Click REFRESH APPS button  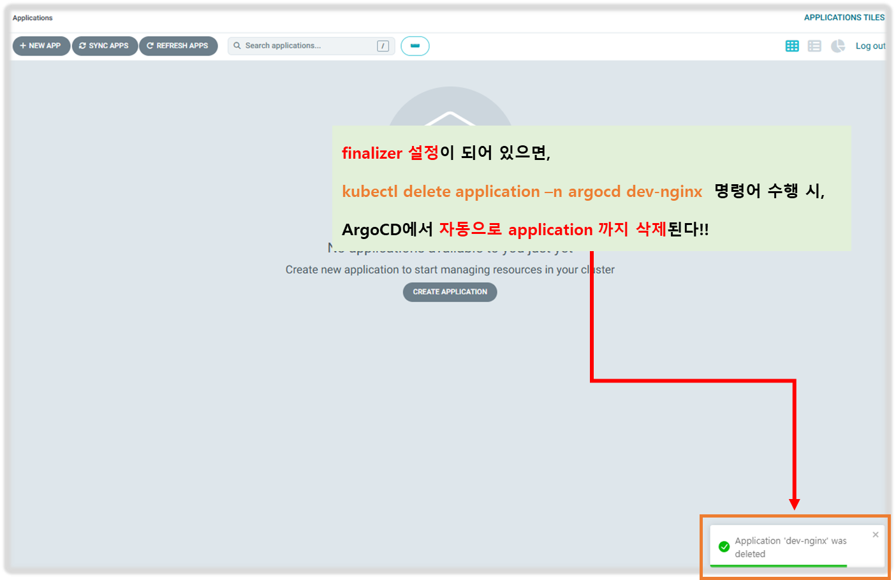point(179,46)
